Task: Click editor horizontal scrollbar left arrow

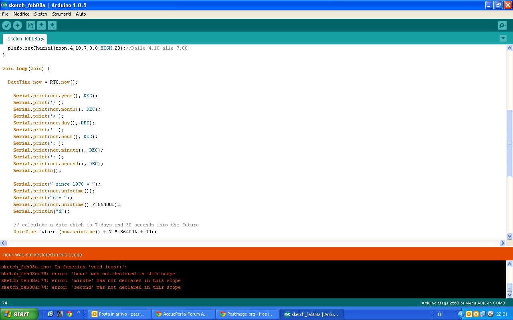Action: point(3,243)
